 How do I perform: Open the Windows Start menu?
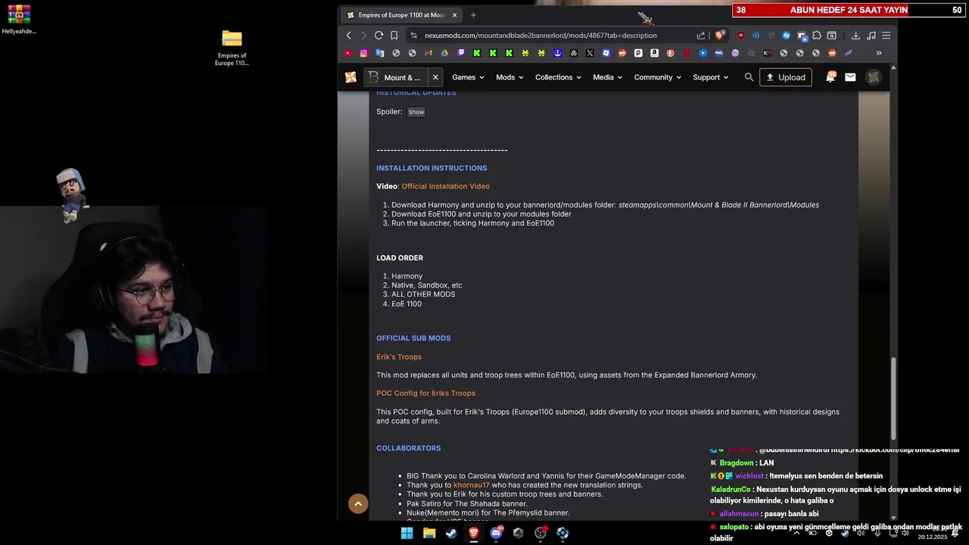click(407, 533)
